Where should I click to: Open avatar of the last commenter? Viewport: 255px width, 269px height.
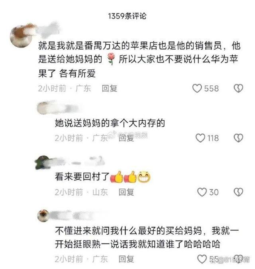[x=43, y=216]
